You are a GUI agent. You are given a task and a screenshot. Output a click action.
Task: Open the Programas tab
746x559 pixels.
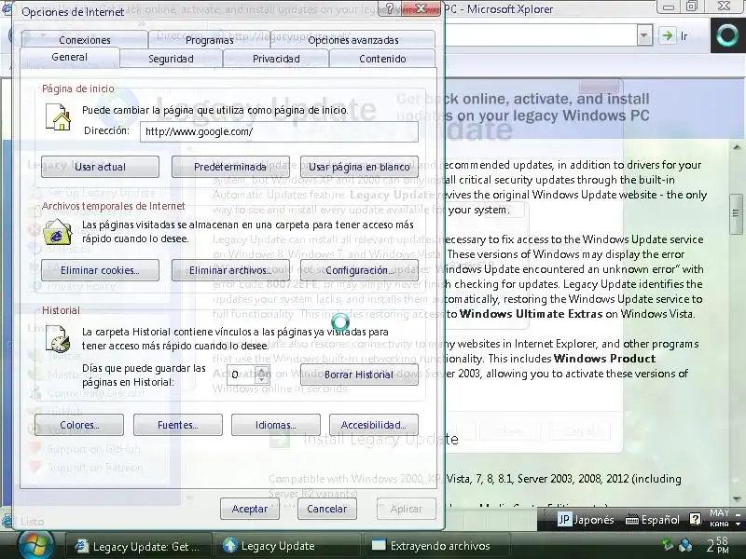point(209,40)
